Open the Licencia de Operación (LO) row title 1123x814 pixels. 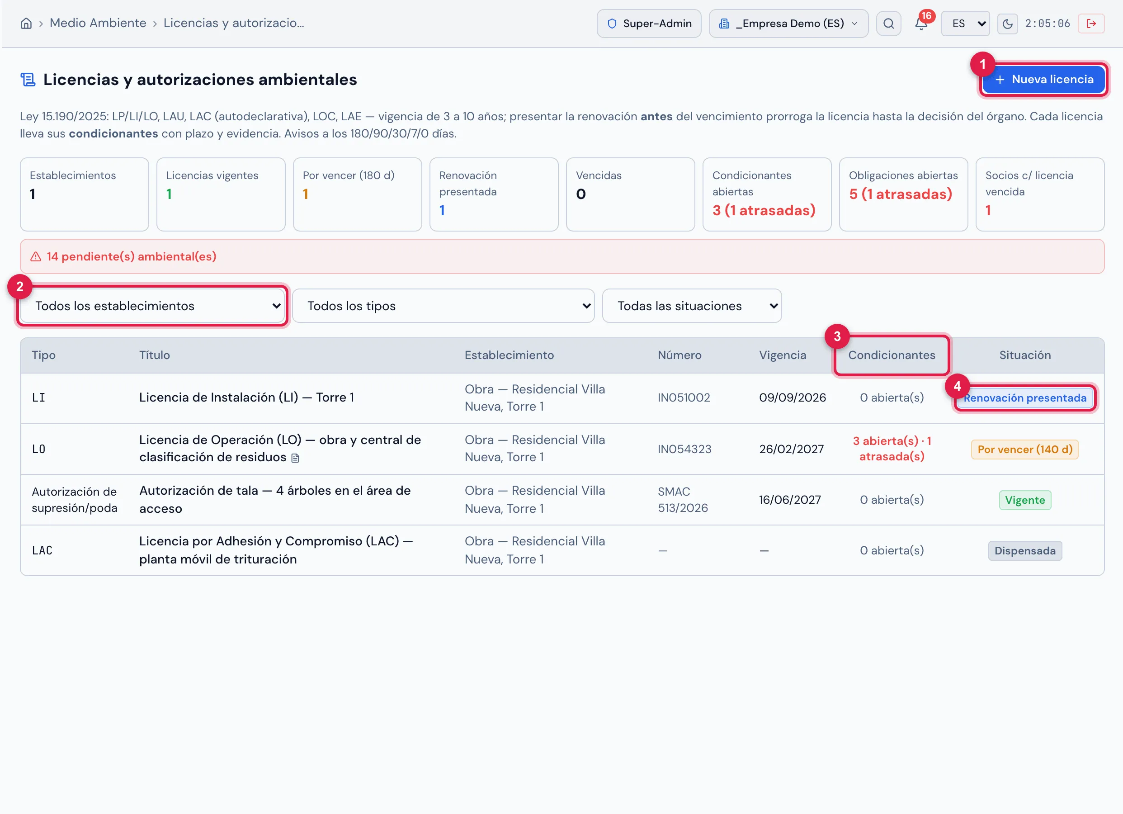pyautogui.click(x=280, y=448)
